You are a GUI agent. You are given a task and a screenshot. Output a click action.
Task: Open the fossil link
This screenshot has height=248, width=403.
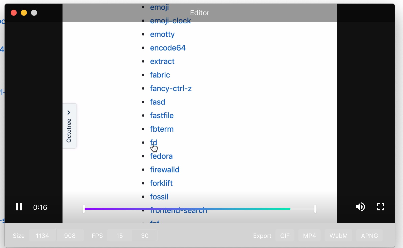[x=159, y=197]
